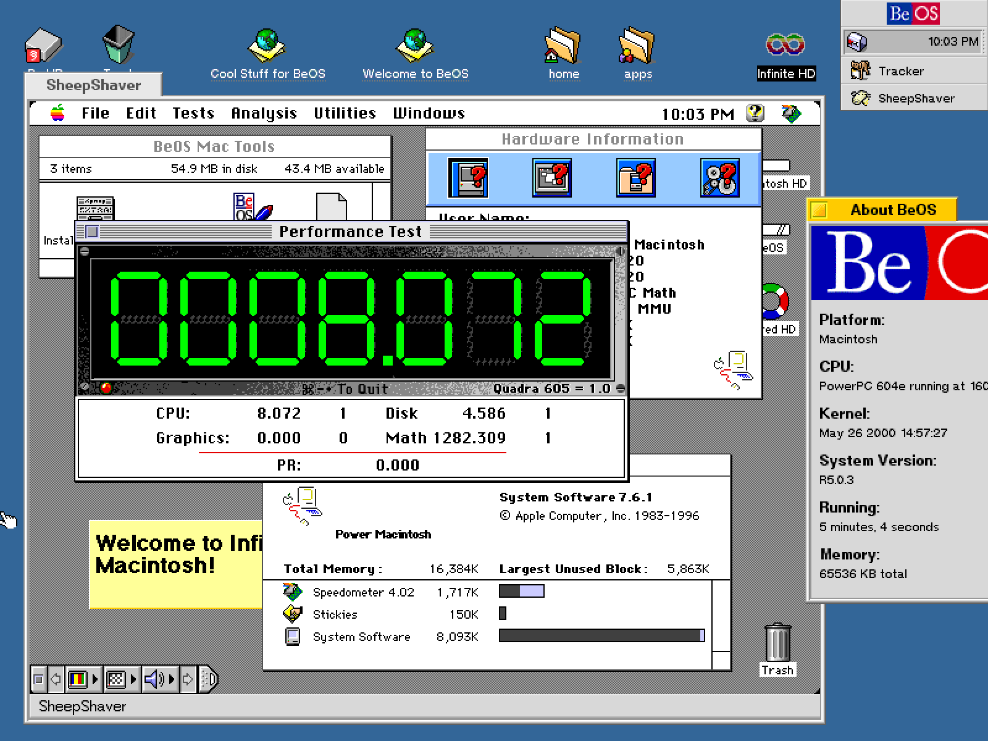Select the gears info icon in Hardware Information
The image size is (988, 741).
point(720,178)
